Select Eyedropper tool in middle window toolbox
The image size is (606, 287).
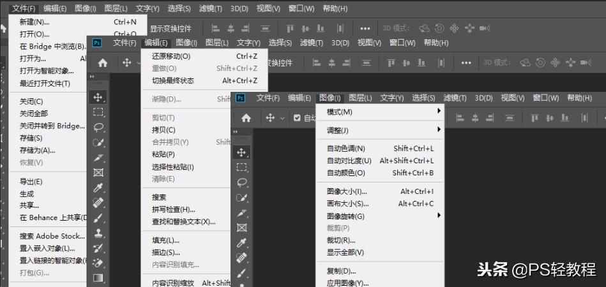point(98,188)
